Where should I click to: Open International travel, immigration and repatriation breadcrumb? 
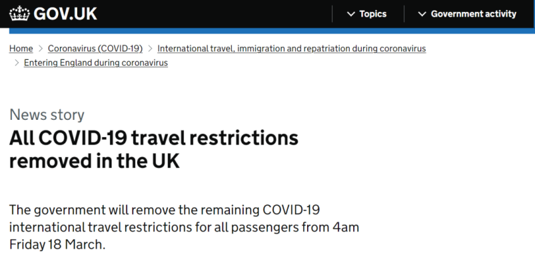291,49
